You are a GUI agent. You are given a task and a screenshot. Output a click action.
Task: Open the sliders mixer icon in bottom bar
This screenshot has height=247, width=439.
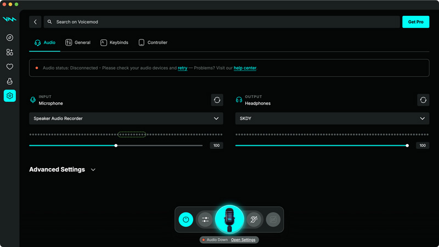[205, 219]
